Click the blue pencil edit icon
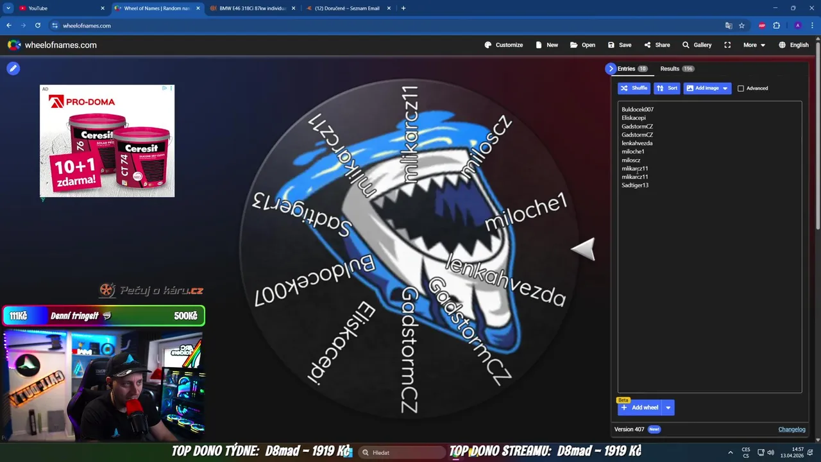 click(x=13, y=68)
